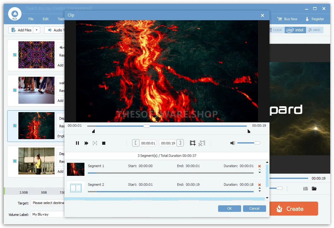This screenshot has width=334, height=228.
Task: Select the walking feet video thumbnail
Action: [x=36, y=90]
